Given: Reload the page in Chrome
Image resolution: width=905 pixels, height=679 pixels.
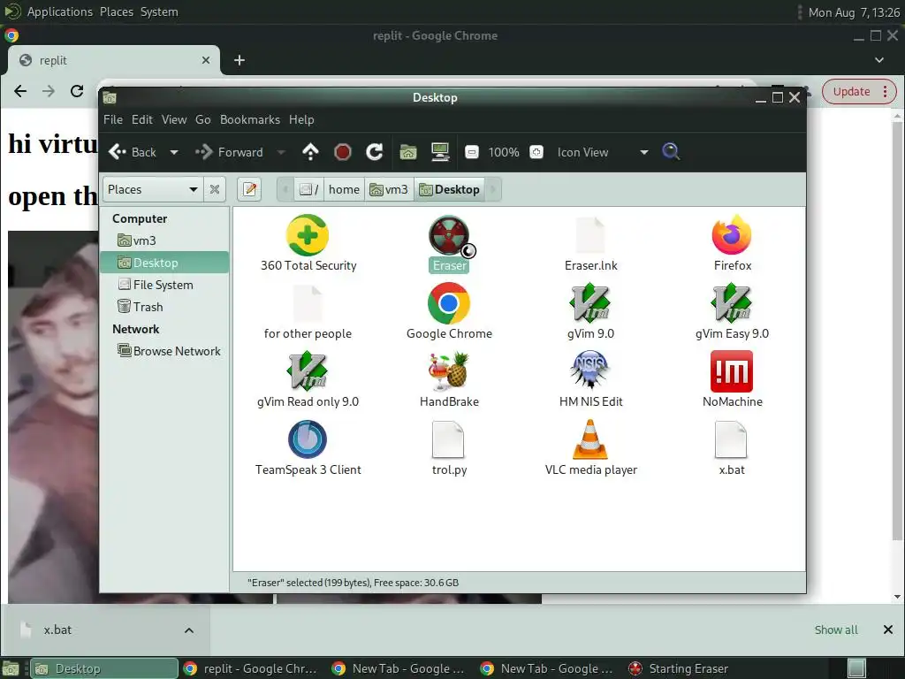Looking at the screenshot, I should (77, 91).
